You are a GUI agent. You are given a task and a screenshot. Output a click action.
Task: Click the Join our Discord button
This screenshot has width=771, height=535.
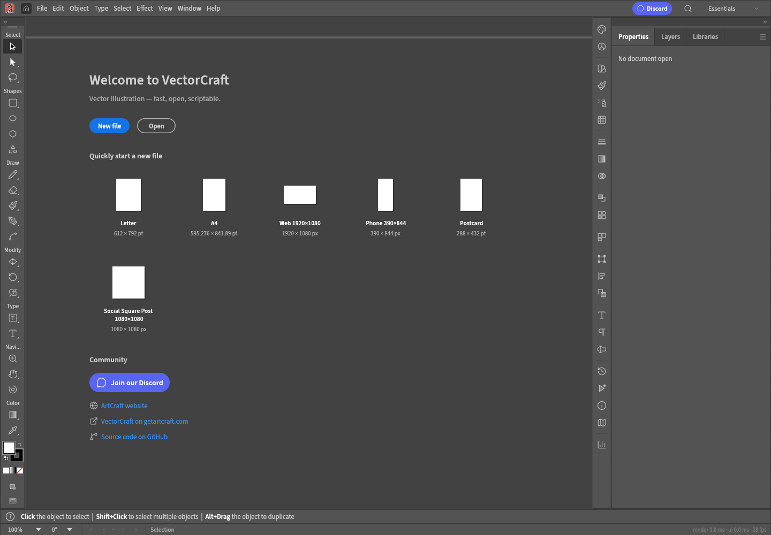point(130,383)
